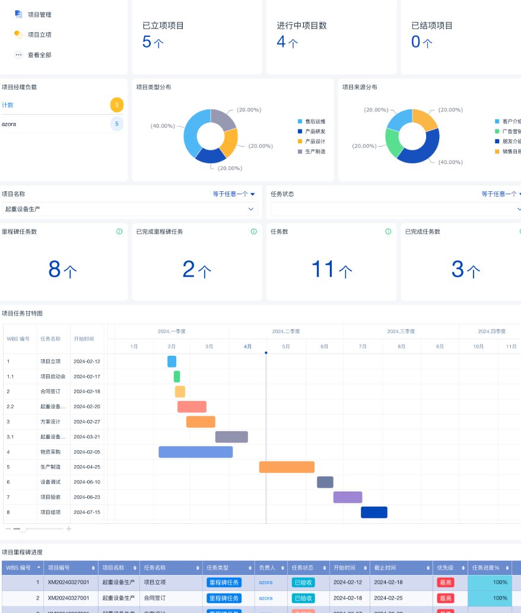The width and height of the screenshot is (521, 613).
Task: Sort table by 任务进度% column
Action: point(507,568)
